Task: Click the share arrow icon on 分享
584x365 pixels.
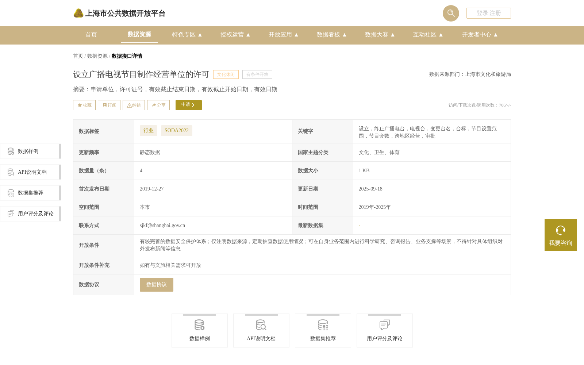Action: 154,105
